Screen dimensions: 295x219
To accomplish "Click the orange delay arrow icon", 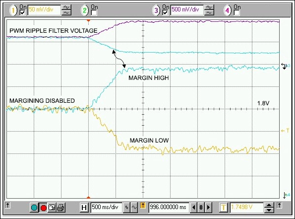I will [143, 205].
